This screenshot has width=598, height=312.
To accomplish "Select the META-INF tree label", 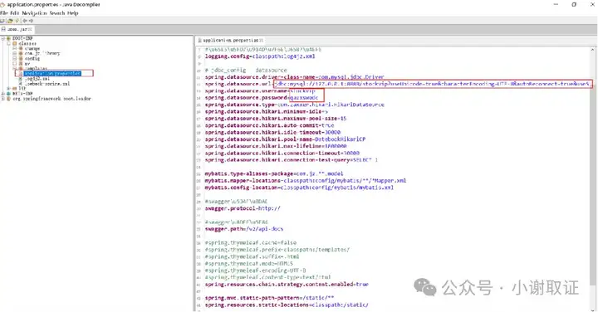I will [22, 93].
